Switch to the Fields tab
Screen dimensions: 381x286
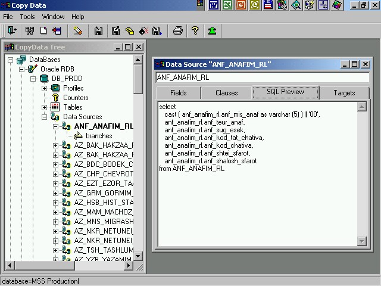(x=178, y=93)
